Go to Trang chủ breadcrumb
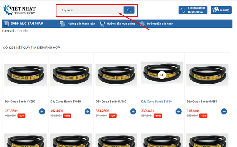The image size is (237, 147). 8,31
